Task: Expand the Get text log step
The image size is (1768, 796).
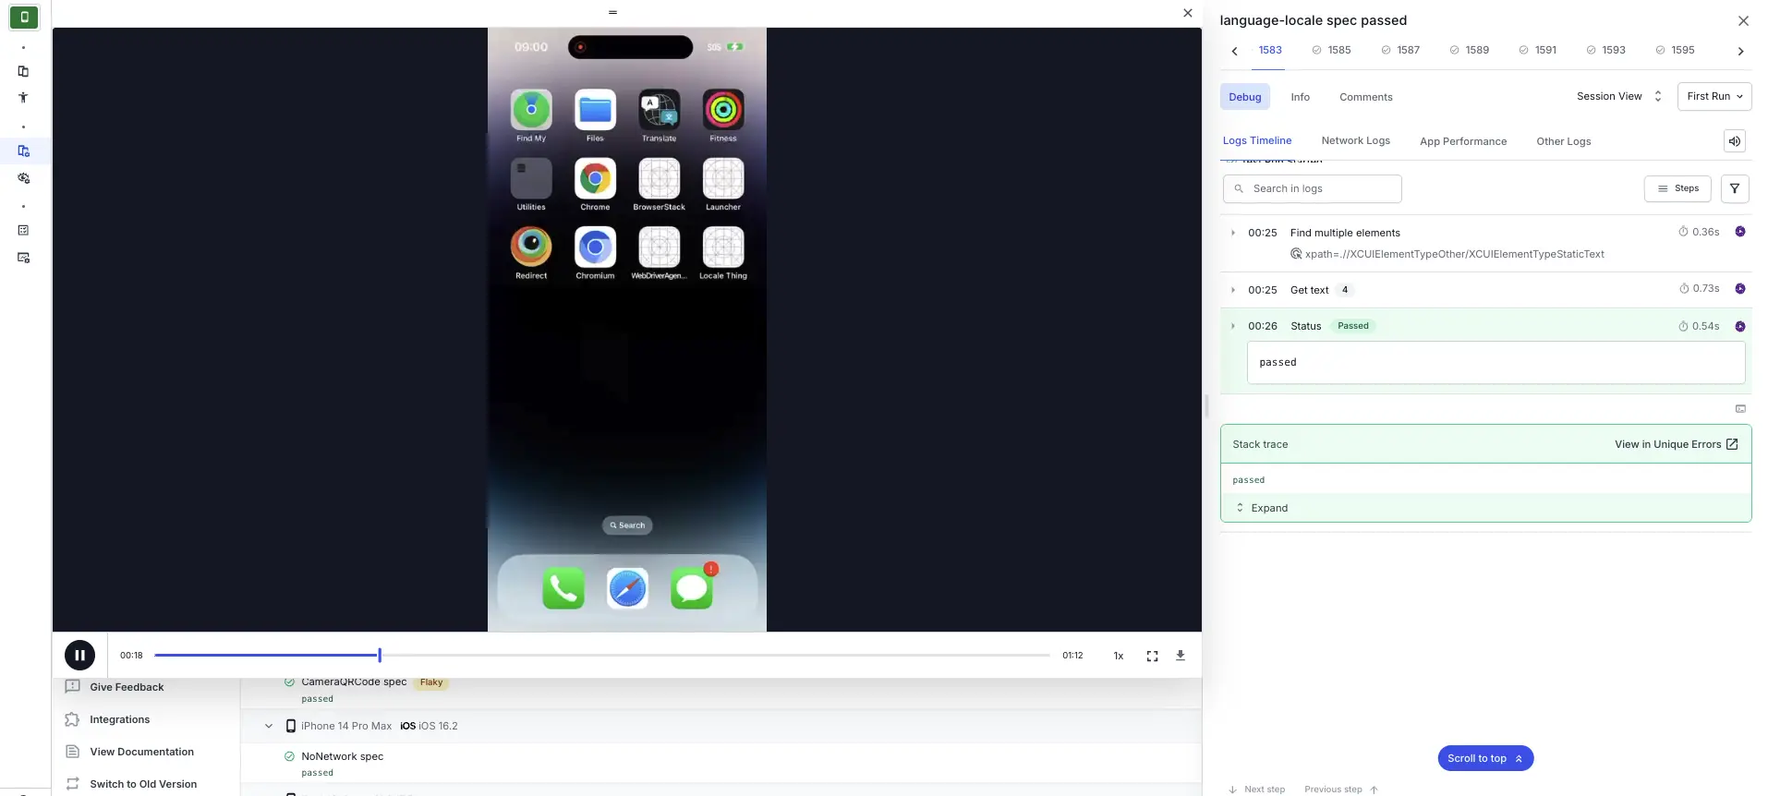Action: [x=1233, y=290]
